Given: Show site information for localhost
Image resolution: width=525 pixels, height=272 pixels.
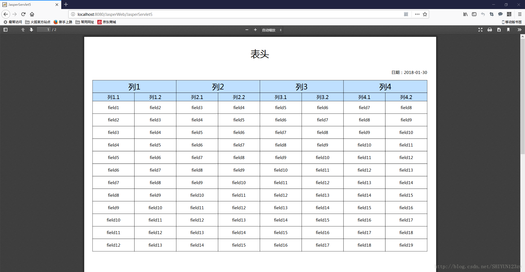Looking at the screenshot, I should (x=73, y=14).
